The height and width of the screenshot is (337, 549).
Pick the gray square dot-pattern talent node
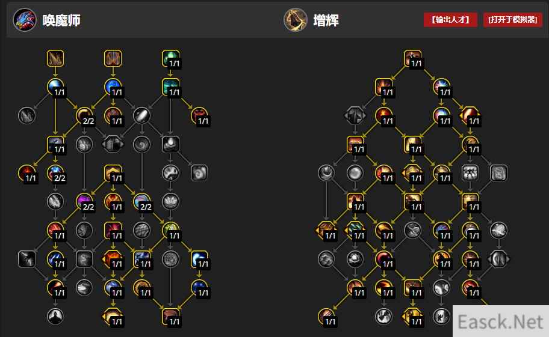click(x=470, y=173)
